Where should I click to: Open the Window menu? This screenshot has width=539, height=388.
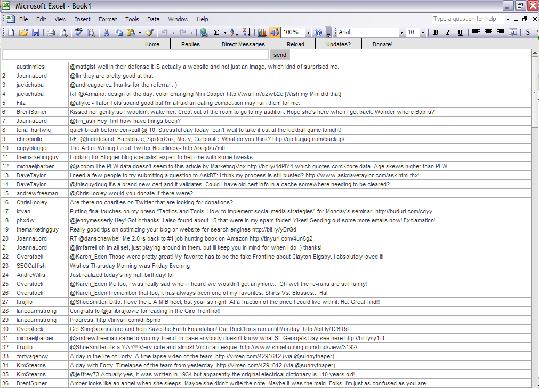178,19
